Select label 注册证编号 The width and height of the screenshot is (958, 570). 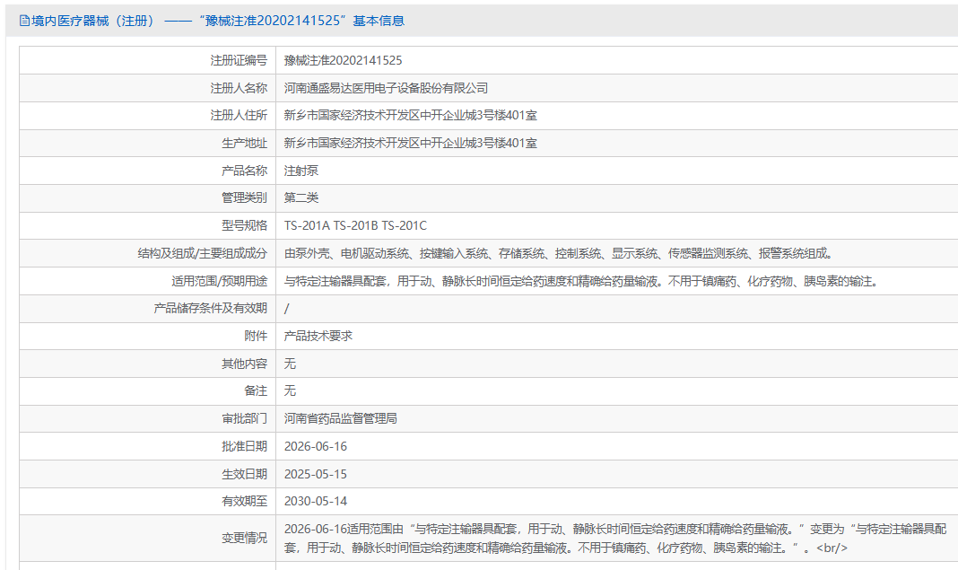(239, 60)
